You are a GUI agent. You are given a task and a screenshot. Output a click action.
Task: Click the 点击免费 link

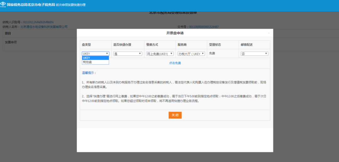(x=175, y=63)
